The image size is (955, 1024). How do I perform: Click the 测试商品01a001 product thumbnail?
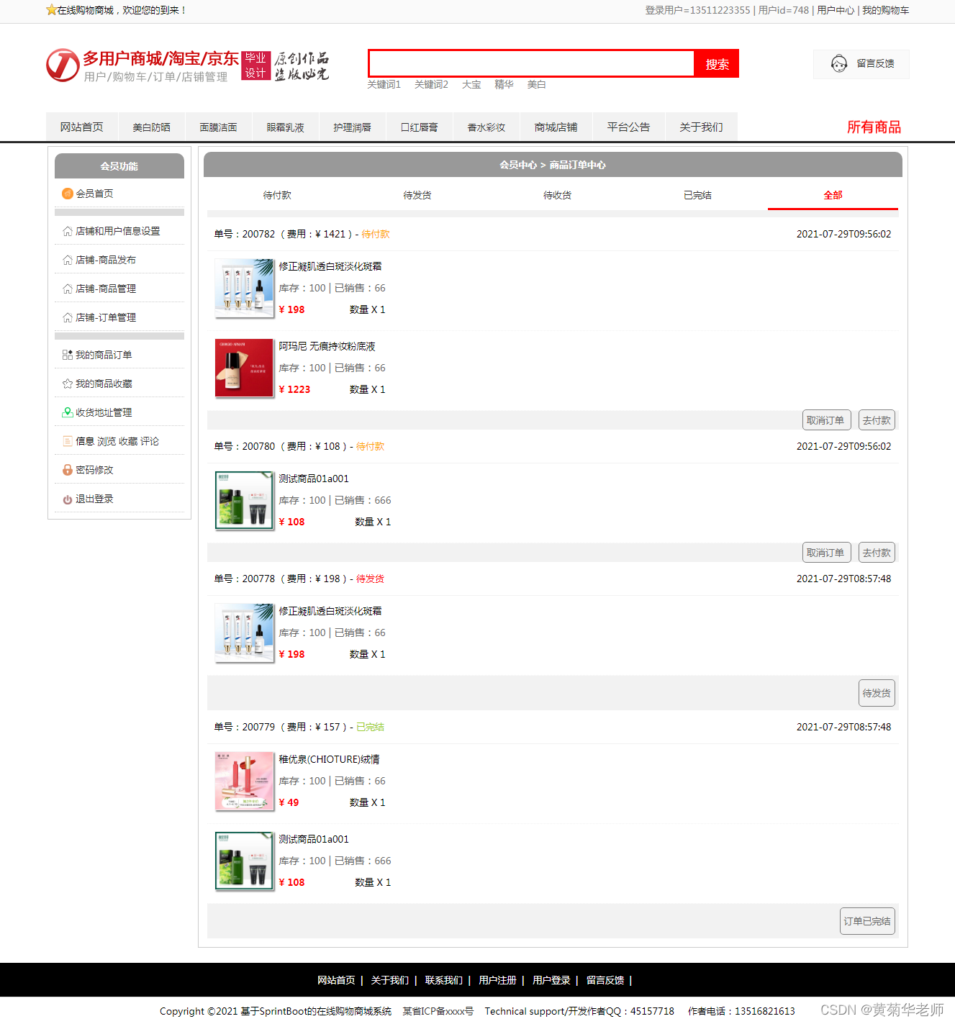coord(244,500)
